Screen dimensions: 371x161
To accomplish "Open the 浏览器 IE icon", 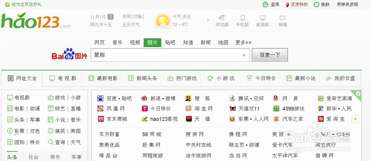I will [x=222, y=17].
